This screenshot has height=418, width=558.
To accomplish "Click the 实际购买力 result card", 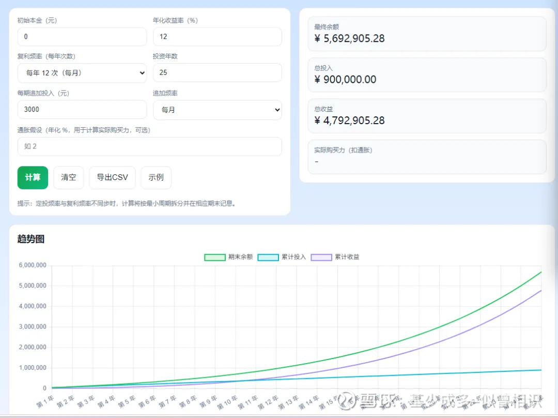I will (427, 157).
